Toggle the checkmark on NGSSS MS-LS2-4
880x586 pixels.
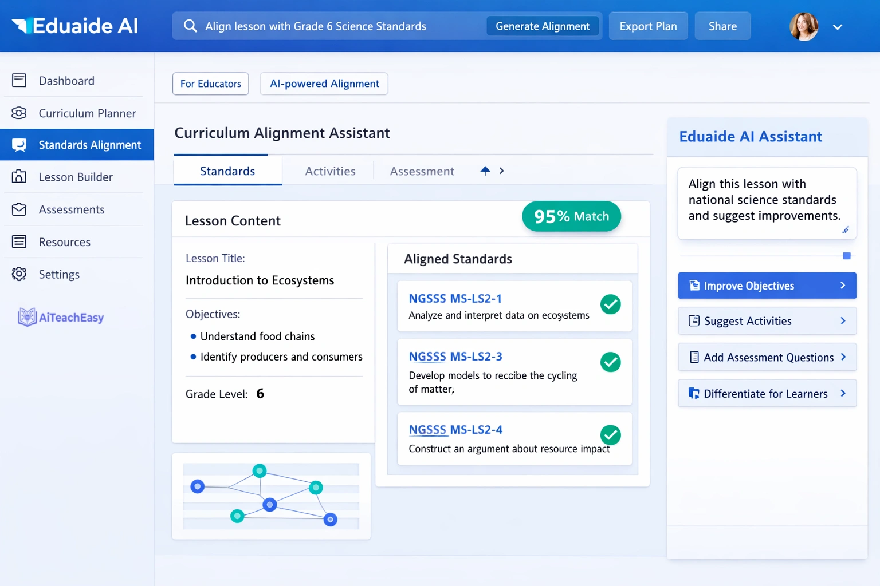(x=610, y=435)
